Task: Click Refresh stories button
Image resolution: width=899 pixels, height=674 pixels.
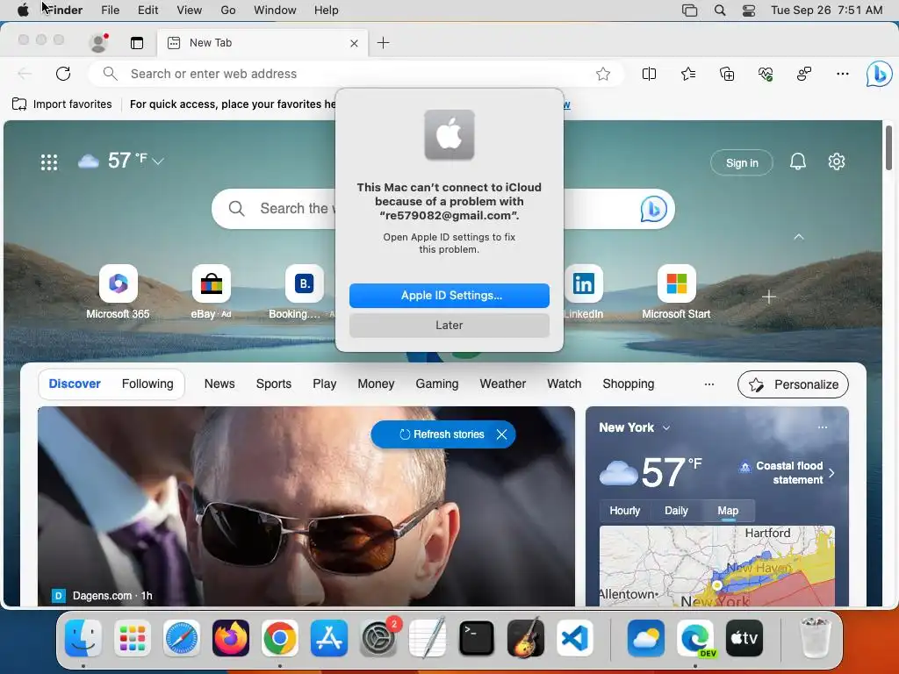Action: tap(442, 434)
